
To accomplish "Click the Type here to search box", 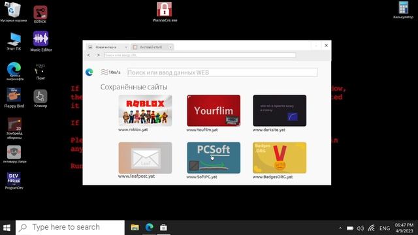I will click(x=70, y=227).
